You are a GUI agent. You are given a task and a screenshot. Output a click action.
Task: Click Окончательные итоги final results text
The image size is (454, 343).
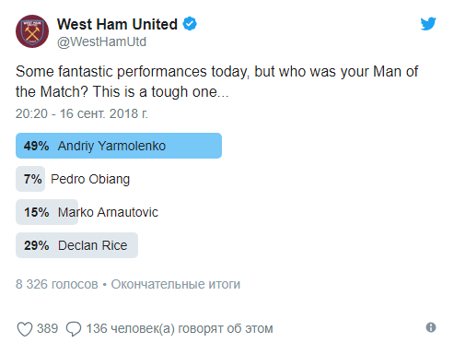click(176, 284)
